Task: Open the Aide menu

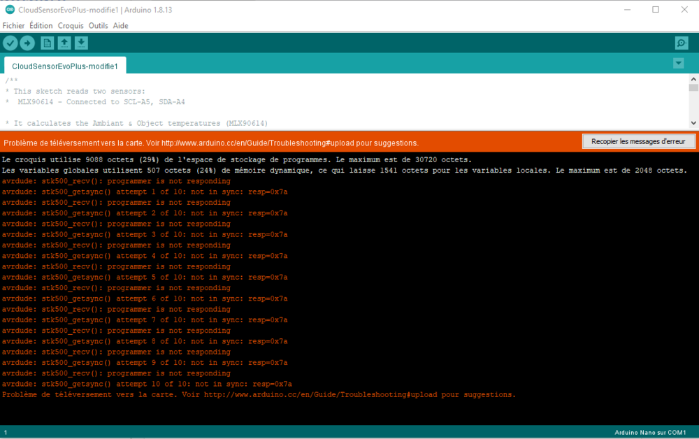Action: tap(120, 26)
